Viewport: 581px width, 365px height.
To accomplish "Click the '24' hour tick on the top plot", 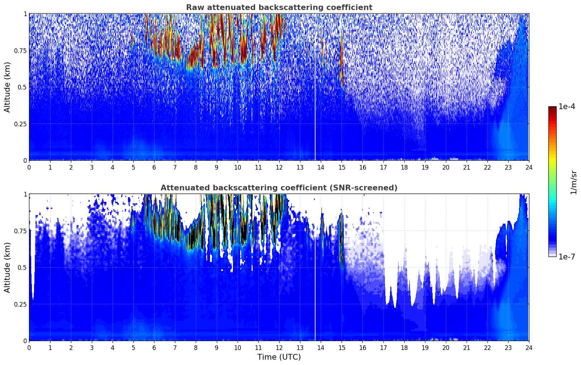I will (529, 167).
